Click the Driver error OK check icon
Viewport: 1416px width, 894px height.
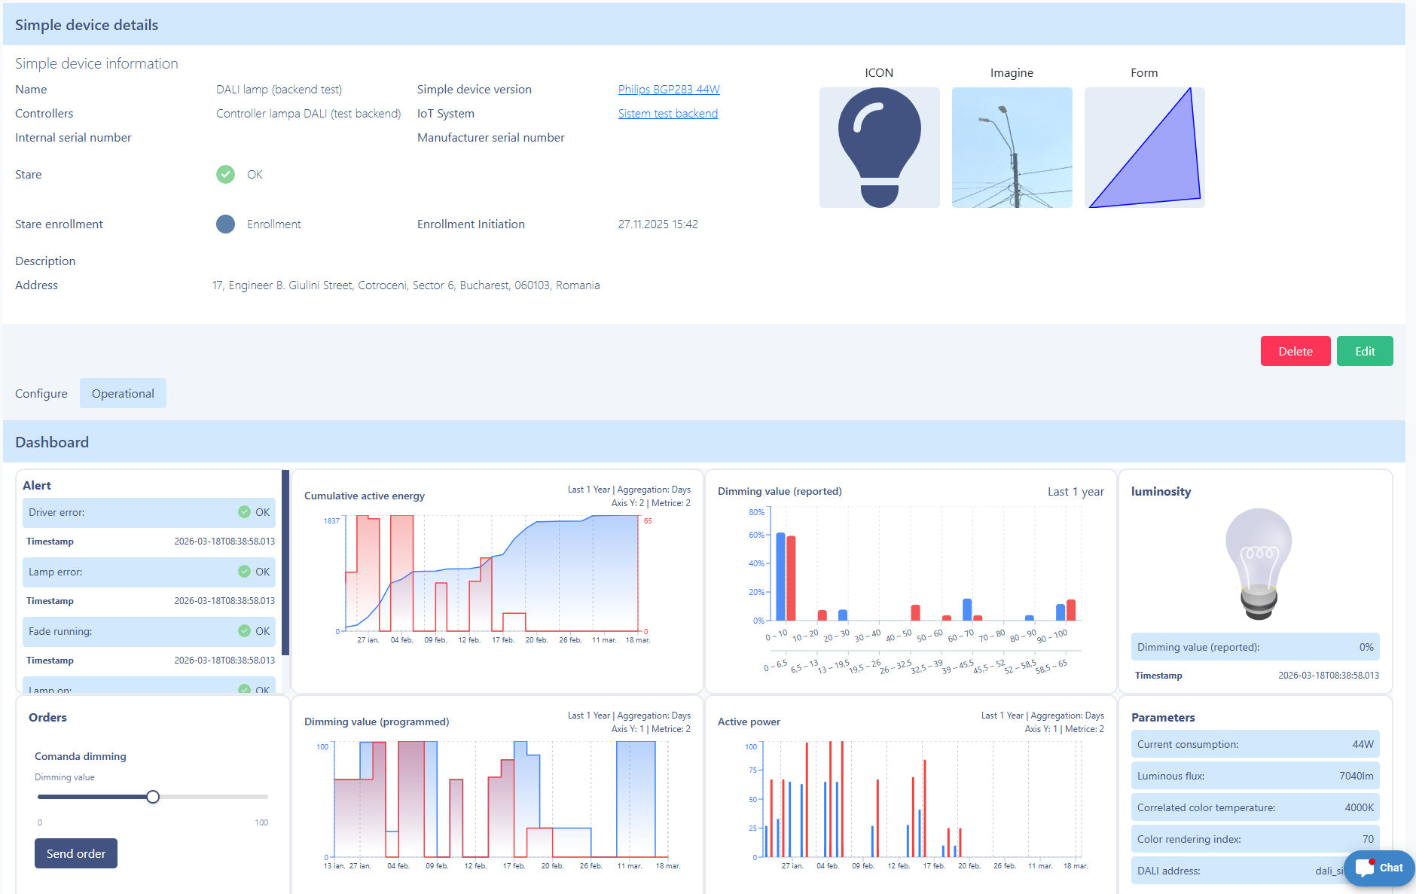coord(244,512)
